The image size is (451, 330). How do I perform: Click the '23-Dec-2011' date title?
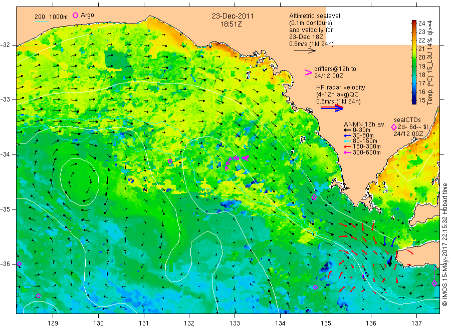(x=233, y=16)
